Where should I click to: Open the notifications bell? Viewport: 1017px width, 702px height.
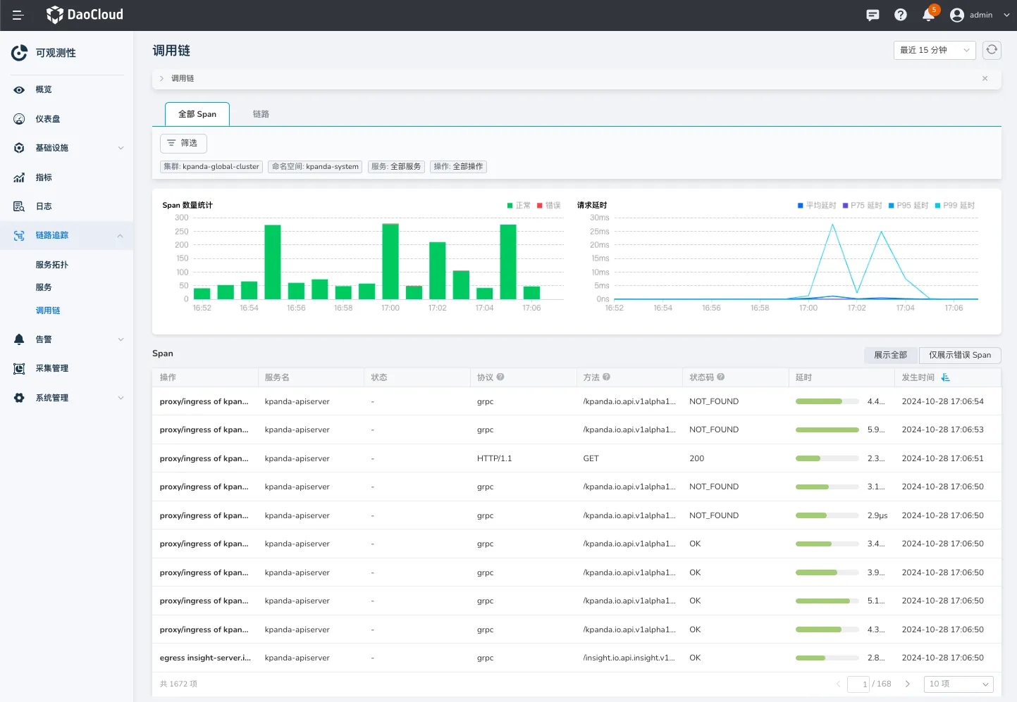point(928,15)
